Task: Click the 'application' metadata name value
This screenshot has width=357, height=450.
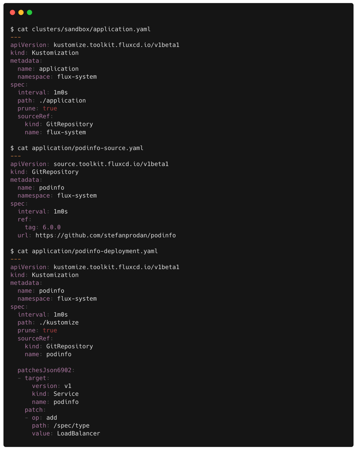Action: point(59,69)
